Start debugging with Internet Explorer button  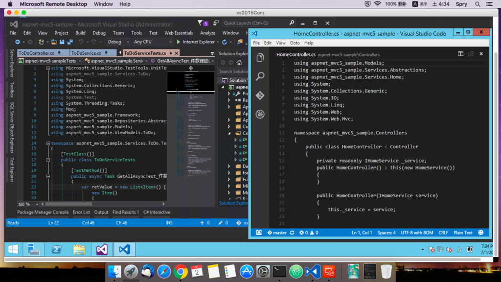click(195, 42)
